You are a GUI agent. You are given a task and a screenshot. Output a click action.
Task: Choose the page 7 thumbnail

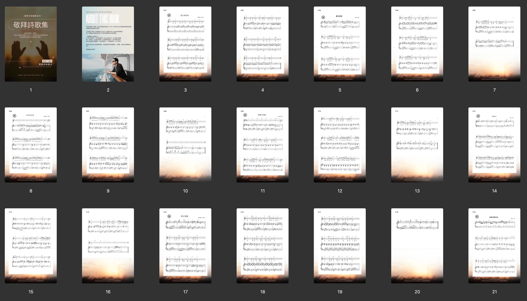click(495, 44)
